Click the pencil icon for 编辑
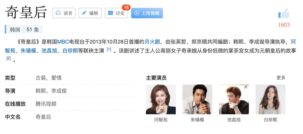 coord(84,13)
